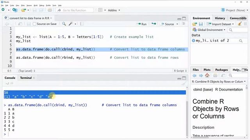
Task: Click the main toolbar Save icon
Action: (35, 10)
